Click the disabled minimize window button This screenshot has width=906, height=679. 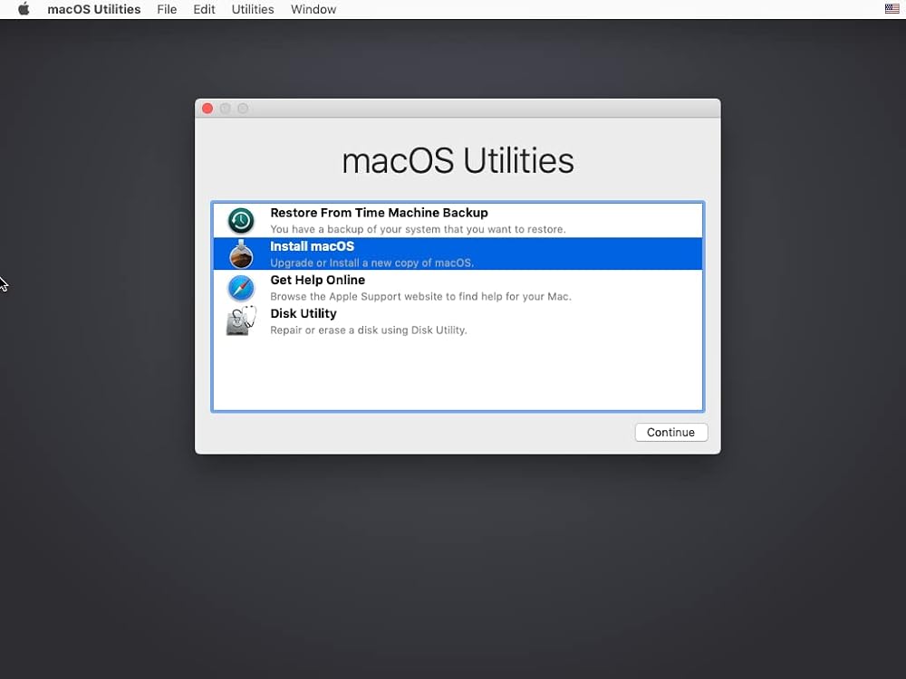(x=225, y=109)
